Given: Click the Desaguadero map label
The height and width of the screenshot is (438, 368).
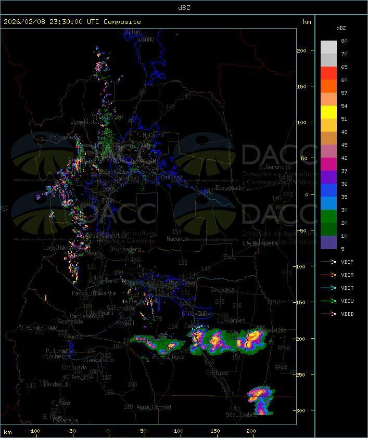Looking at the screenshot, I should pos(232,188).
